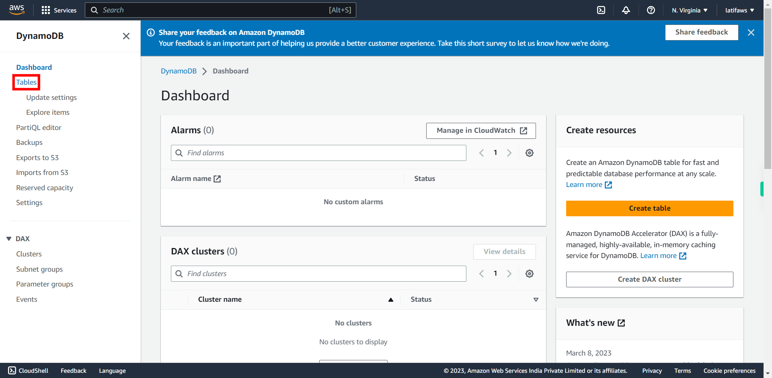
Task: Open PartiQL editor in the sidebar
Action: [39, 128]
